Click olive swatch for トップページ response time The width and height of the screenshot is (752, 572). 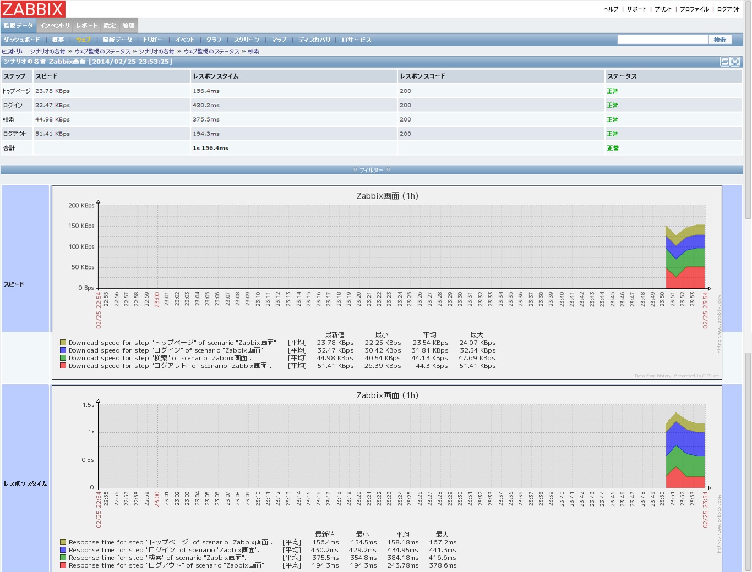tap(63, 542)
